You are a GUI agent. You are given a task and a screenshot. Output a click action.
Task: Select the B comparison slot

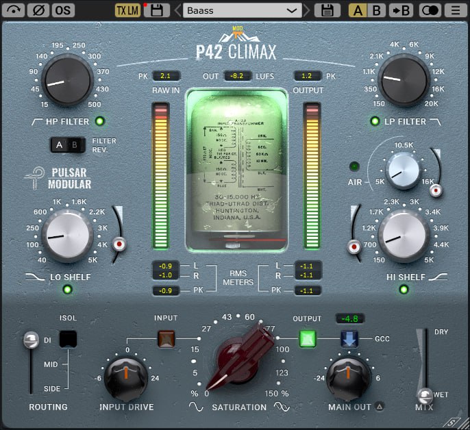[377, 11]
